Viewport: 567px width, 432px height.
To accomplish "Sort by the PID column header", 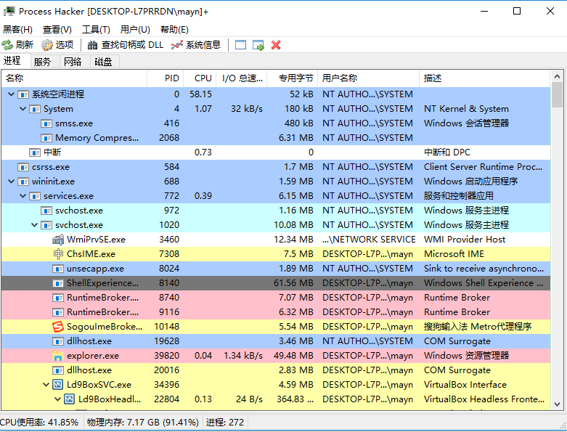I will pyautogui.click(x=171, y=78).
